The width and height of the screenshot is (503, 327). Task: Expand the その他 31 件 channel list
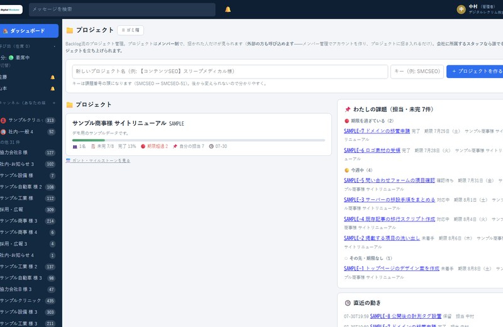[x=10, y=142]
